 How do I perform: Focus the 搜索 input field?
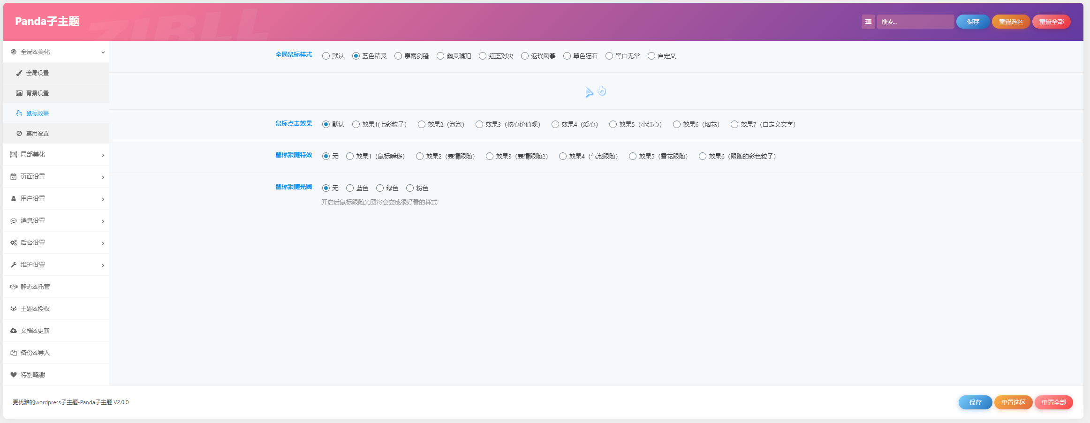click(x=915, y=22)
